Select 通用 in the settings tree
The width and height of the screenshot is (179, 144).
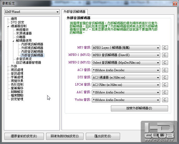tap(14, 19)
